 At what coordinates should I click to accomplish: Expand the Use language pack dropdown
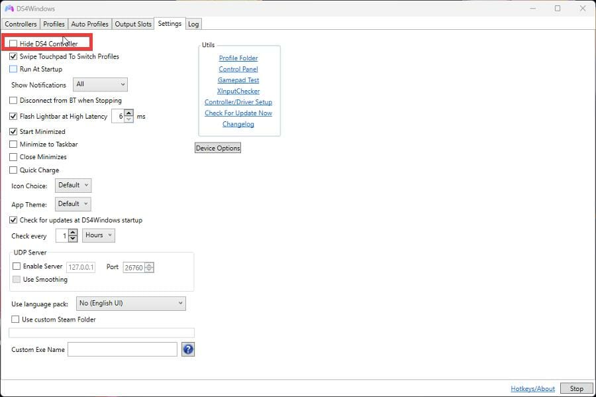[131, 304]
